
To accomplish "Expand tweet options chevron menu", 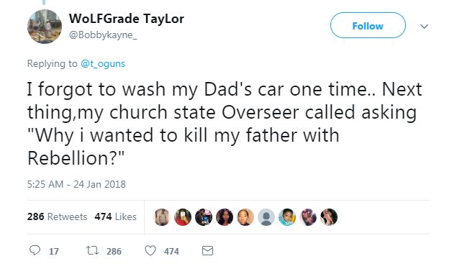I will click(x=424, y=27).
